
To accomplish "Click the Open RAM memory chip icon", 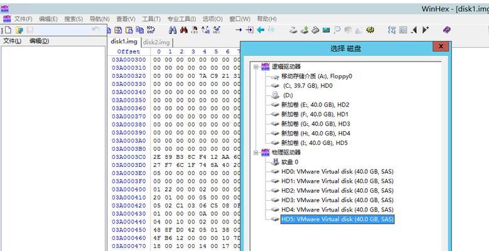I will (x=315, y=30).
